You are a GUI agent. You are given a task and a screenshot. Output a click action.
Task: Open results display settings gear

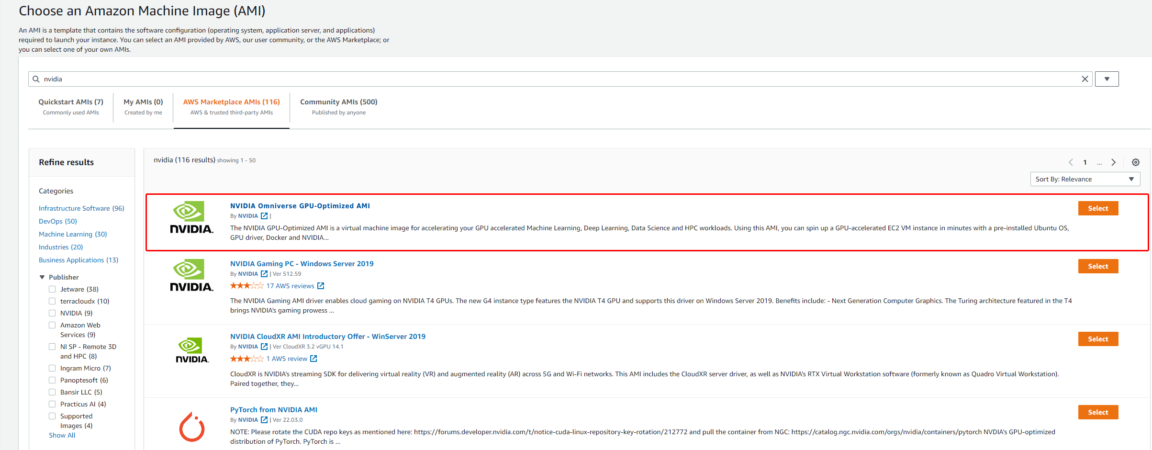(x=1135, y=162)
